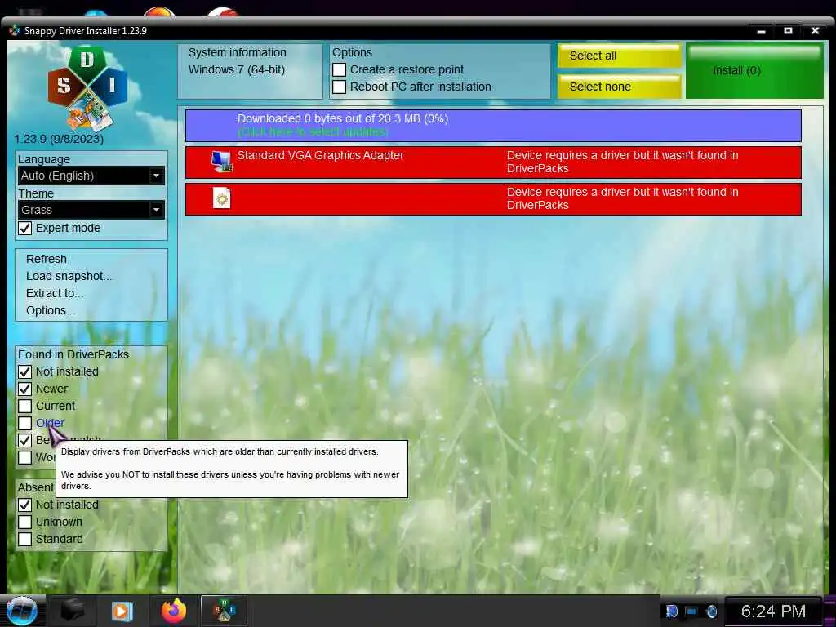Check the Older drivers filter
Screen dimensions: 836x627
coord(25,423)
